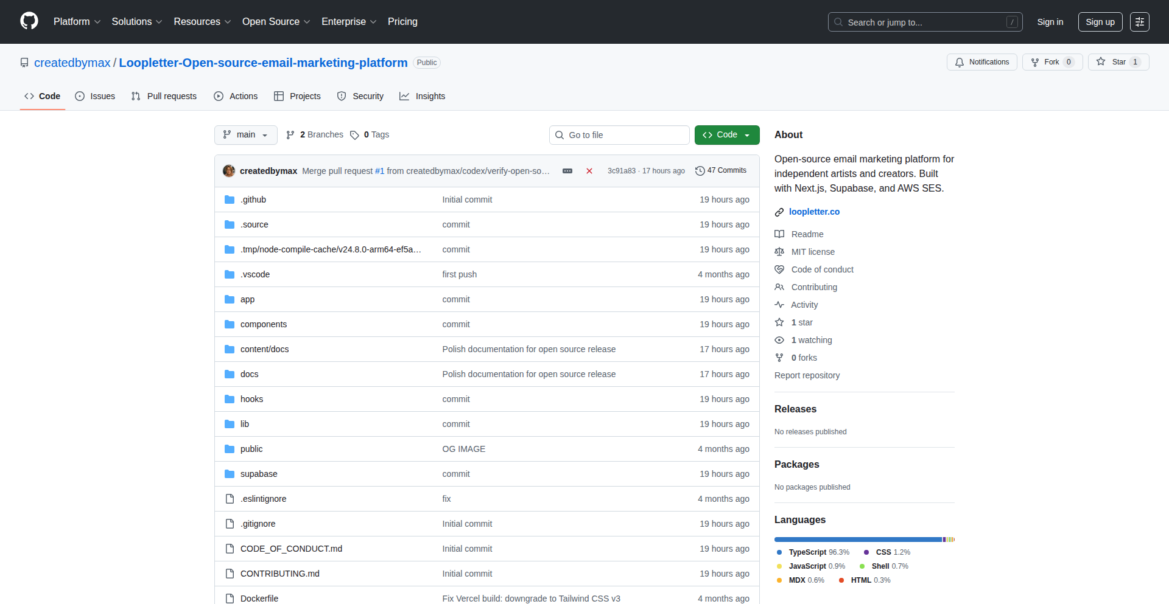
Task: Open the main branch selector dropdown
Action: tap(246, 135)
